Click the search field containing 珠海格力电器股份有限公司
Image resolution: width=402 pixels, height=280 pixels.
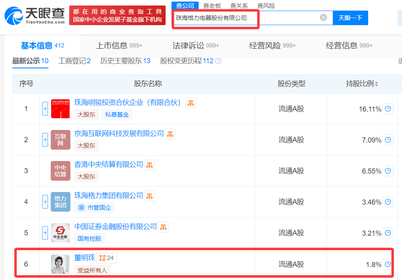[253, 18]
